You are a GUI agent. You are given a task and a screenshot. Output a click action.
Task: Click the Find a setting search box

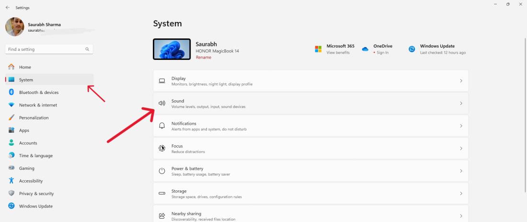pyautogui.click(x=49, y=49)
